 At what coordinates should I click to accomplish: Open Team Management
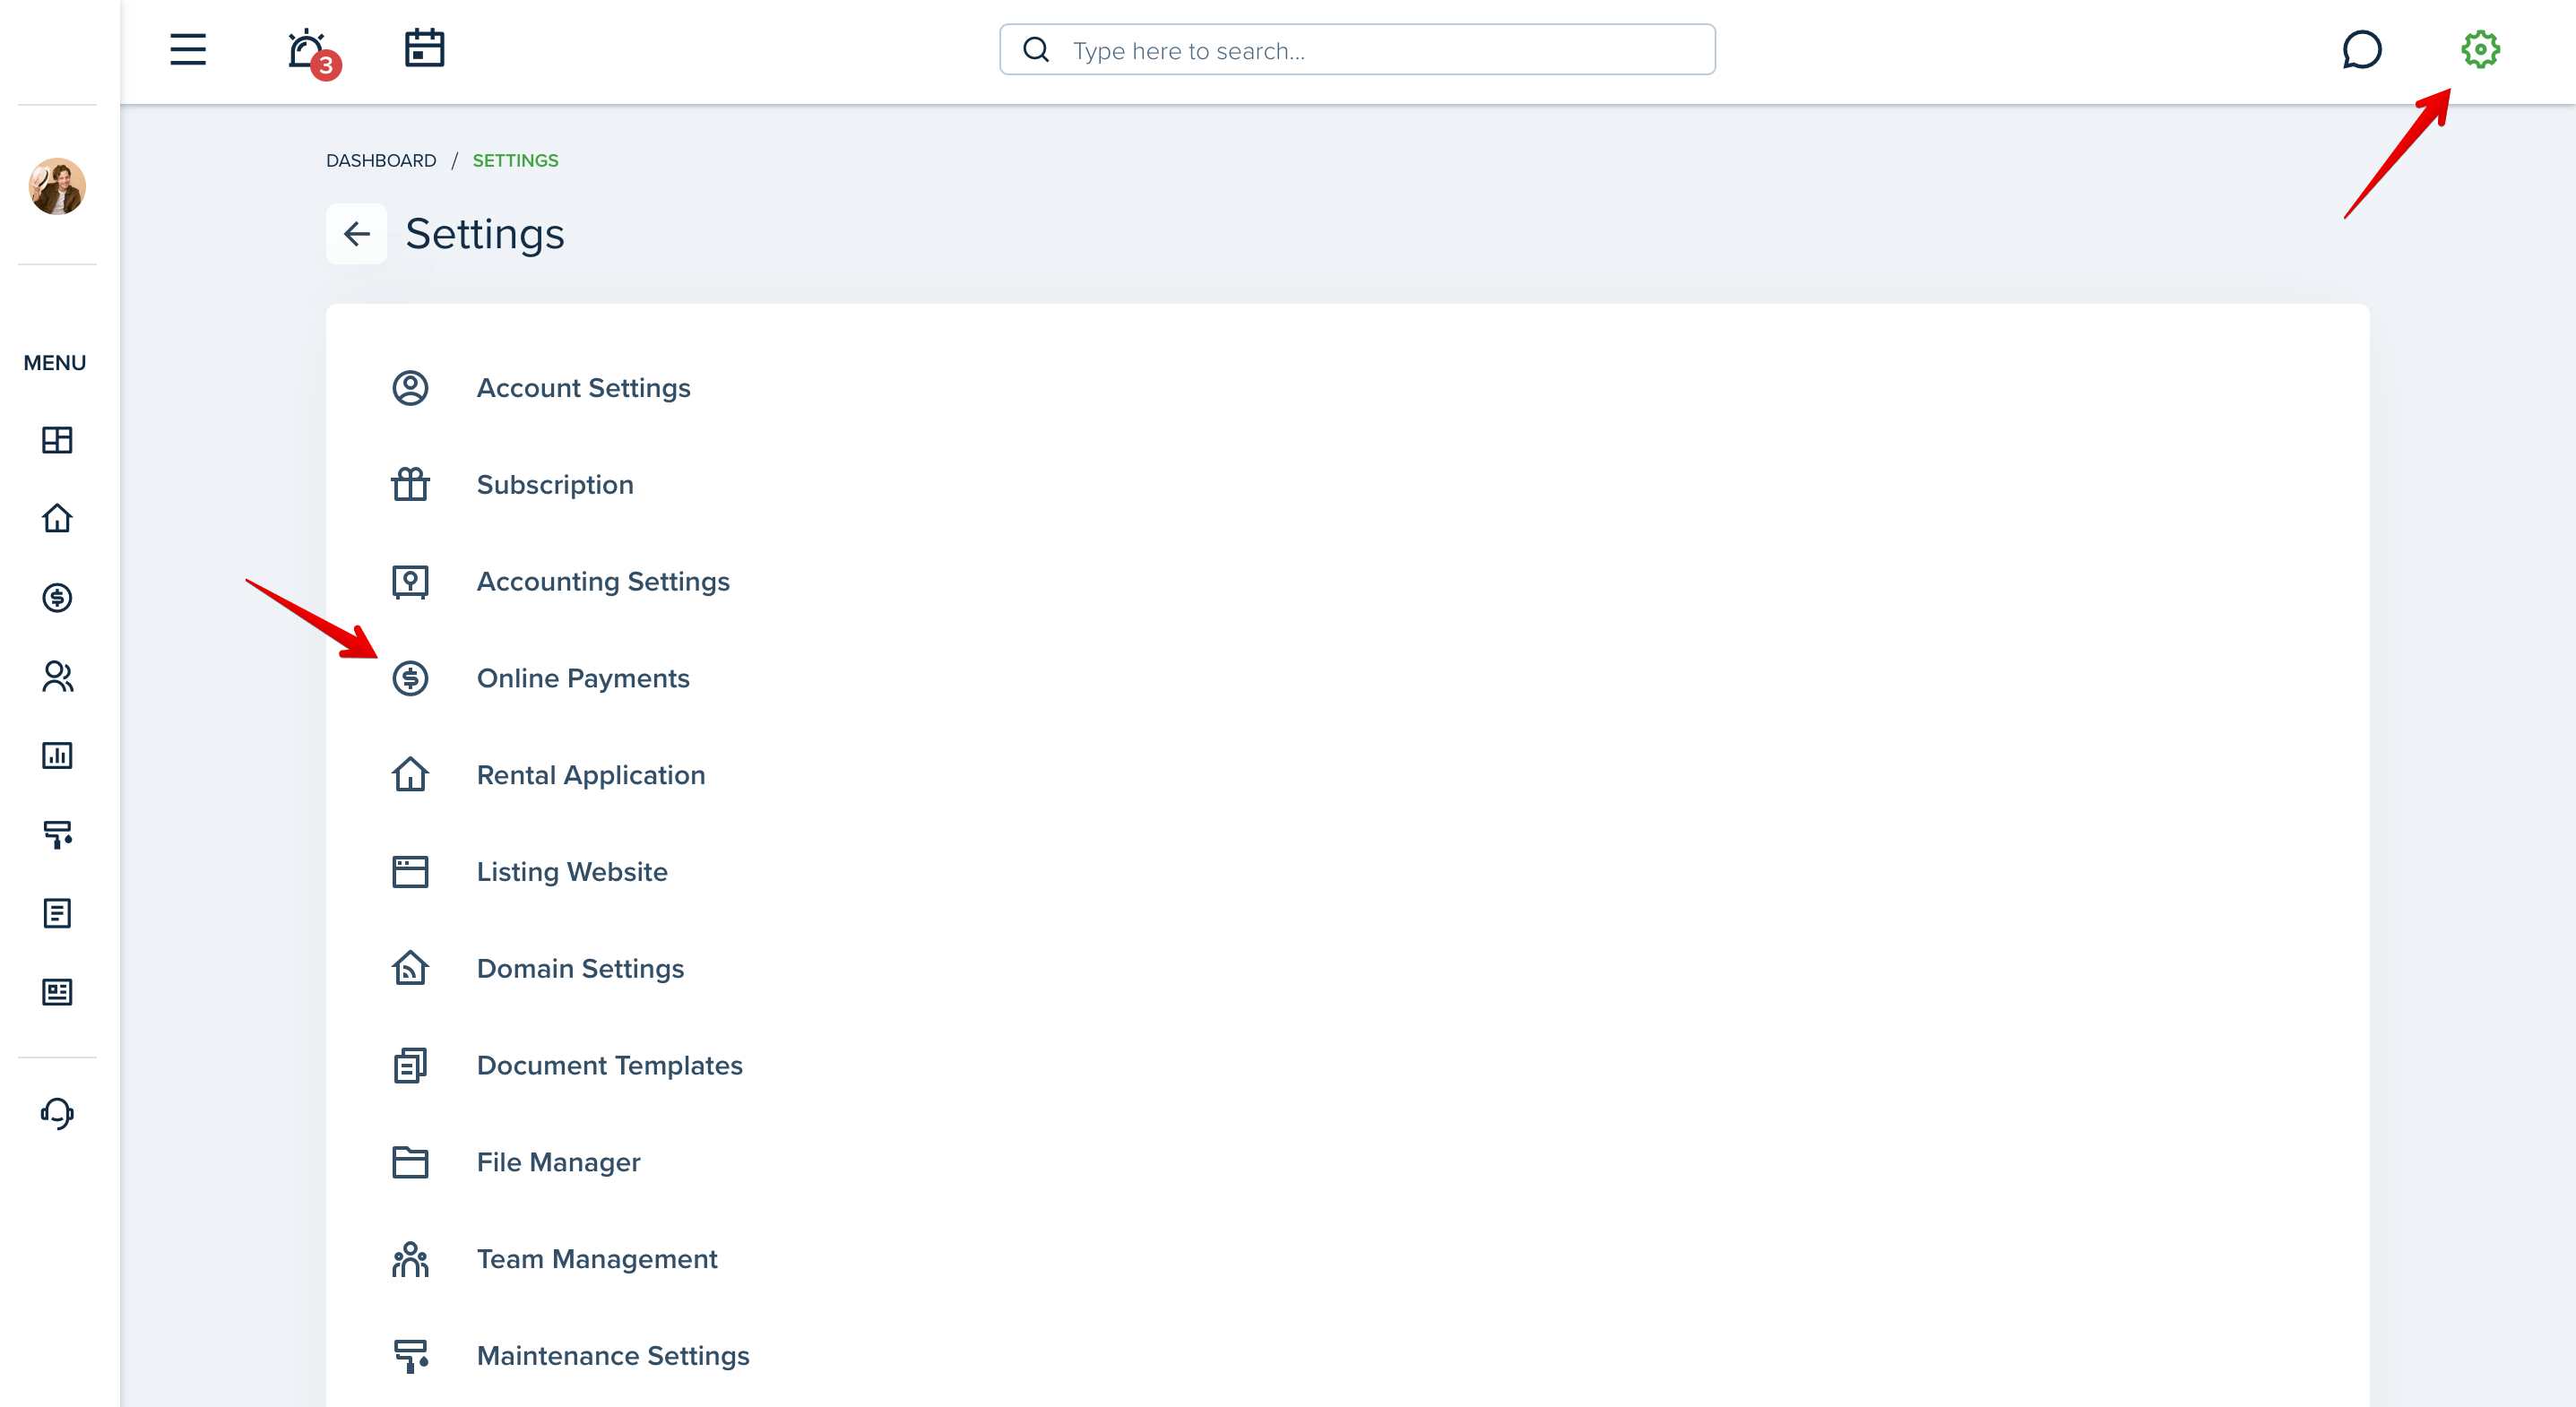tap(597, 1259)
